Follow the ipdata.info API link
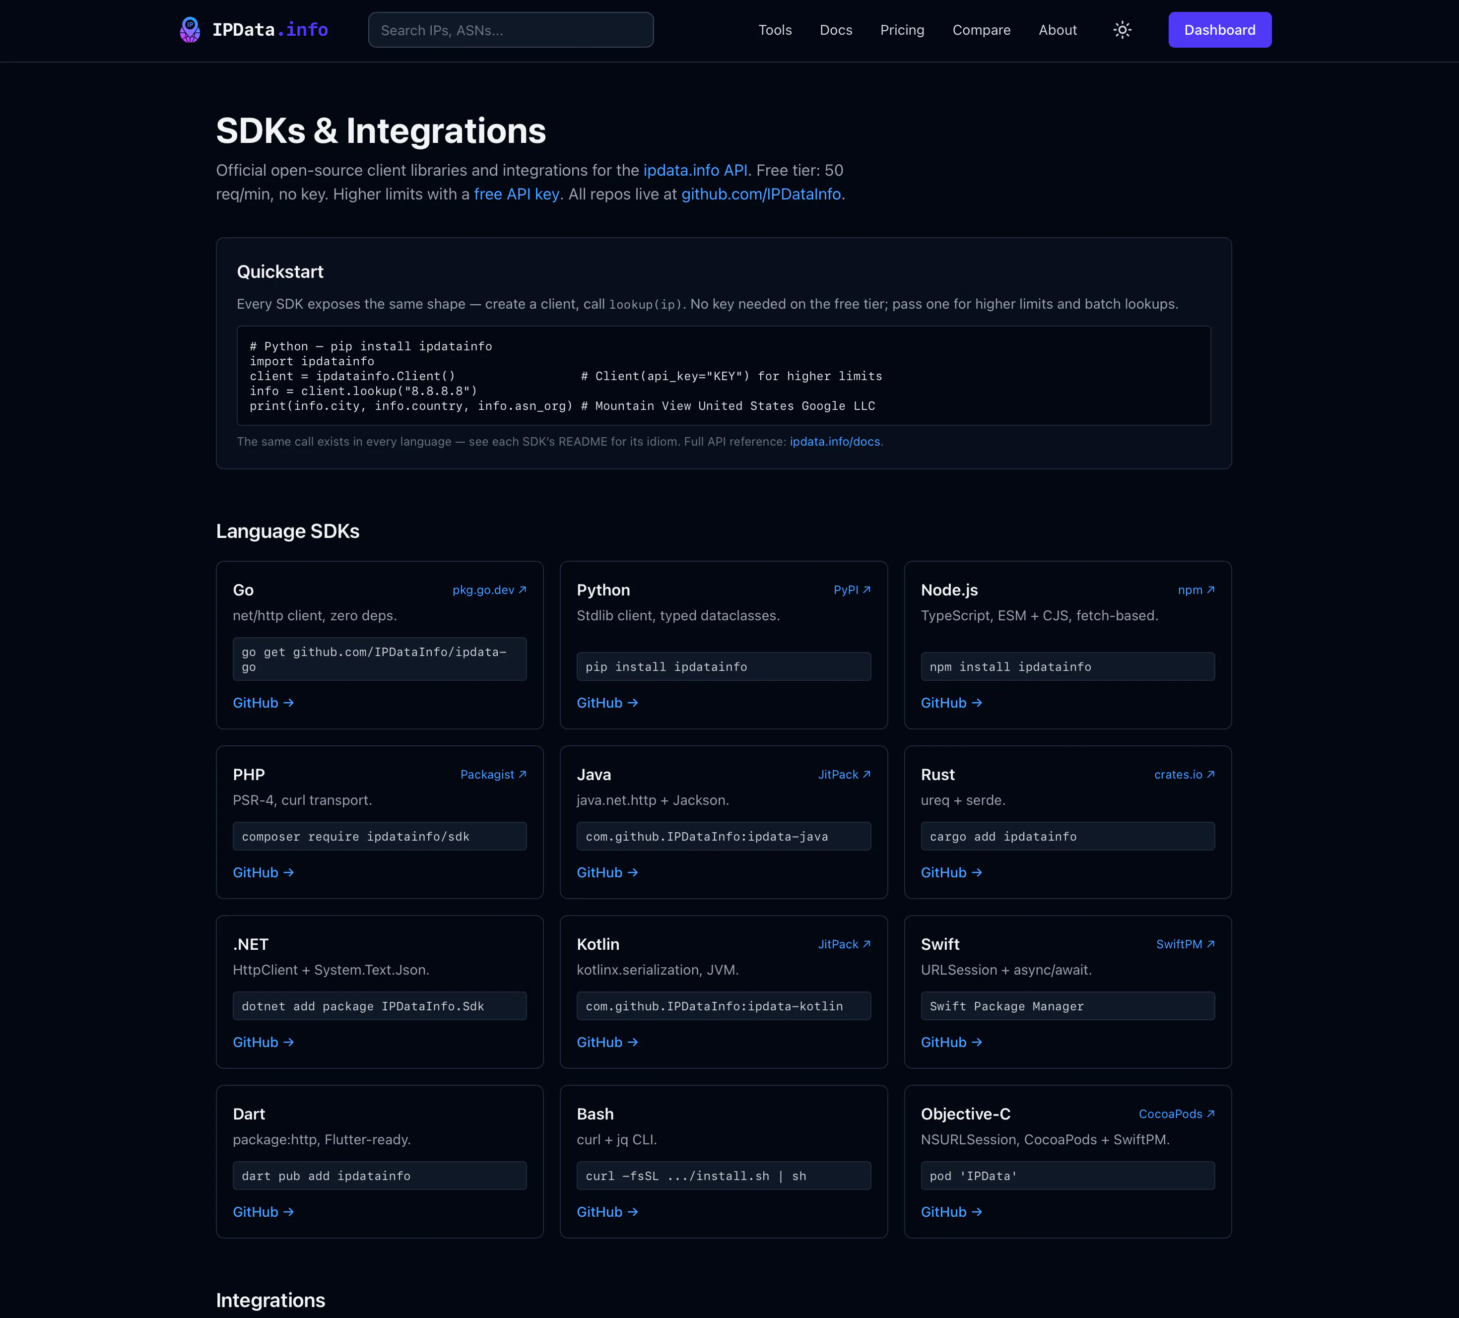Viewport: 1459px width, 1318px height. pyautogui.click(x=695, y=170)
